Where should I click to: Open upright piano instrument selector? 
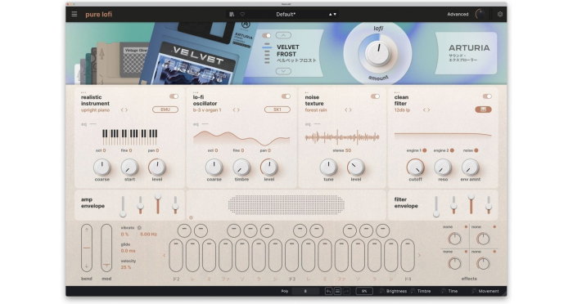click(96, 110)
